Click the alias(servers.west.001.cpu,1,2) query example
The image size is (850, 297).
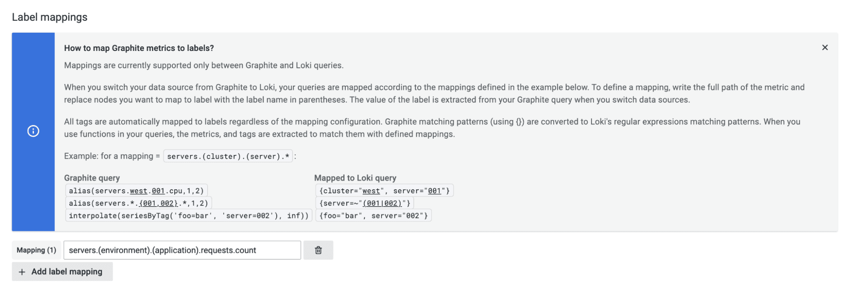pyautogui.click(x=136, y=191)
